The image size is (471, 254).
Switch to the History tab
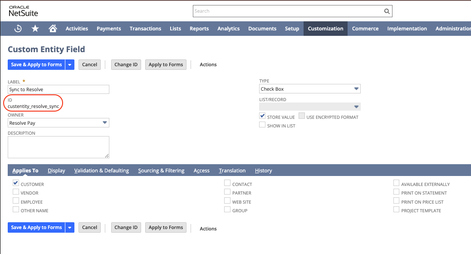click(x=264, y=171)
